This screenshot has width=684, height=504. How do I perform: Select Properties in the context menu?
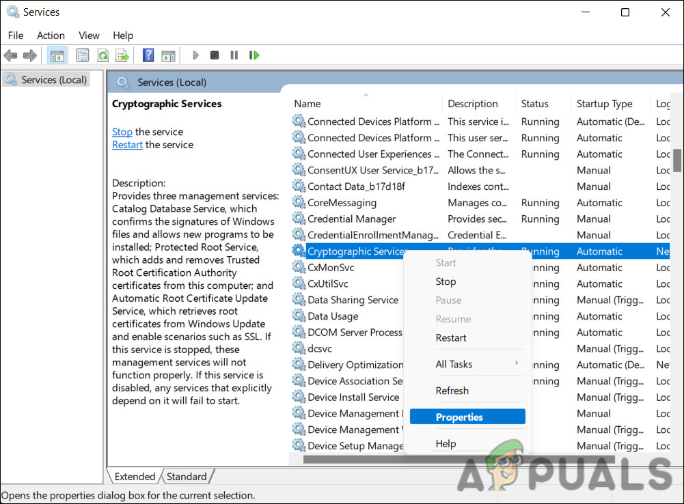coord(459,417)
